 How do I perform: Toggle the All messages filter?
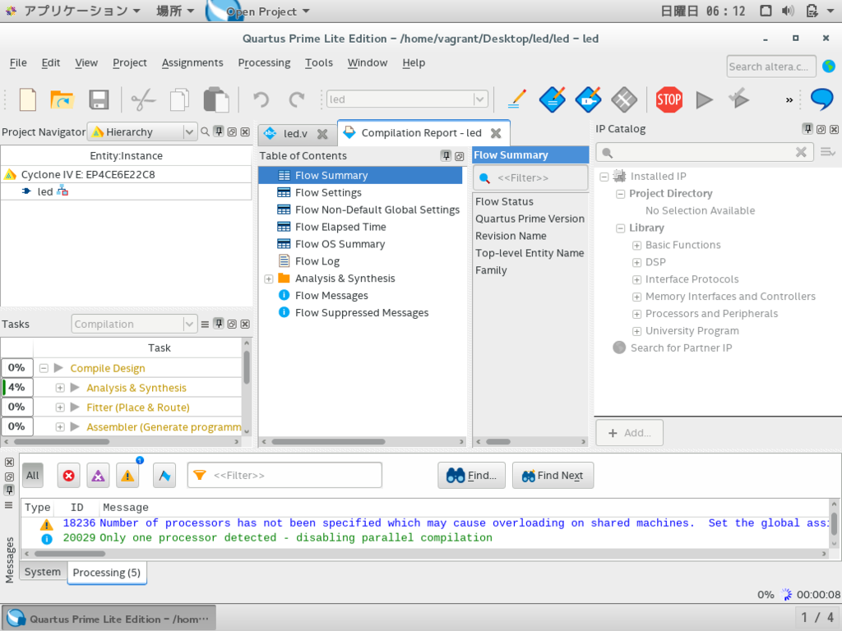point(33,476)
